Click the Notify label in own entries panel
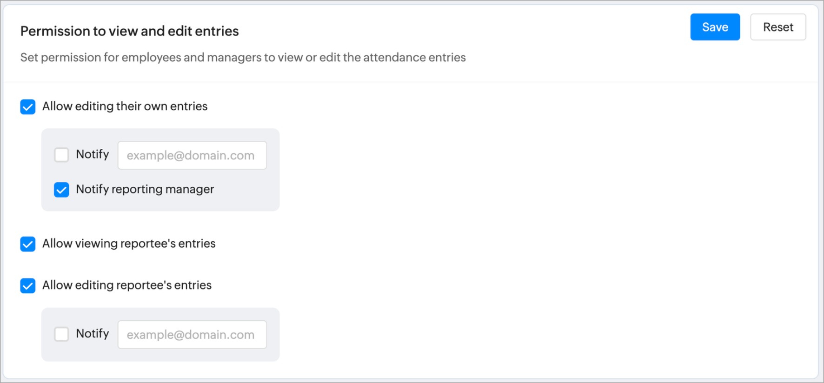This screenshot has height=383, width=824. [92, 154]
